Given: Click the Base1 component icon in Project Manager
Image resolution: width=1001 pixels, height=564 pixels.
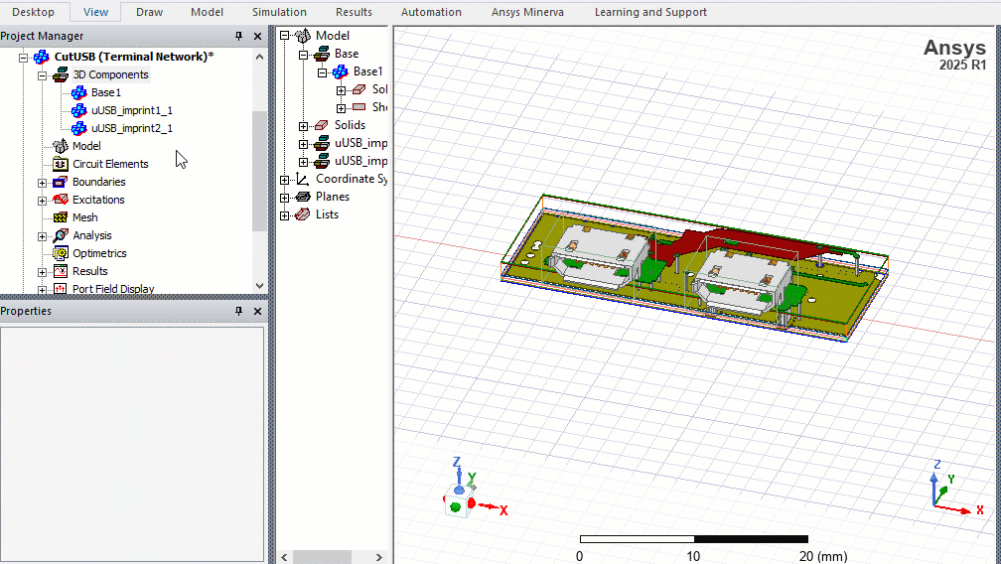Looking at the screenshot, I should (79, 92).
